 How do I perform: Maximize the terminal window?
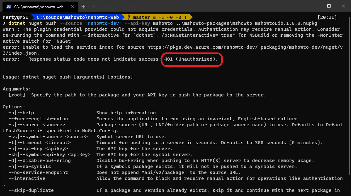click(329, 6)
